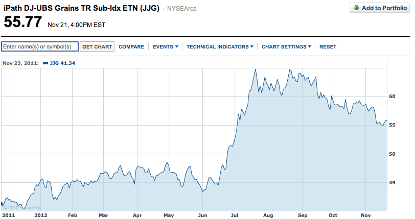Click the 55.77 price quote
This screenshot has height=219, width=415.
click(x=23, y=21)
